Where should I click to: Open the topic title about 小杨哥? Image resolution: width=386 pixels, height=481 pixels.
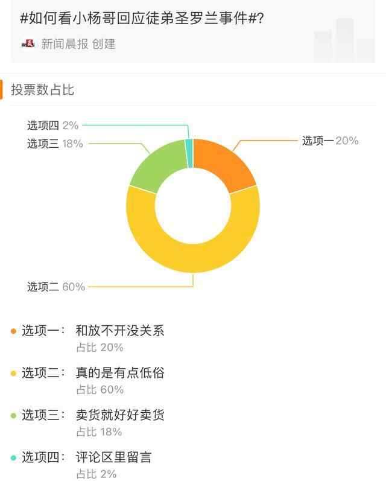click(x=142, y=18)
